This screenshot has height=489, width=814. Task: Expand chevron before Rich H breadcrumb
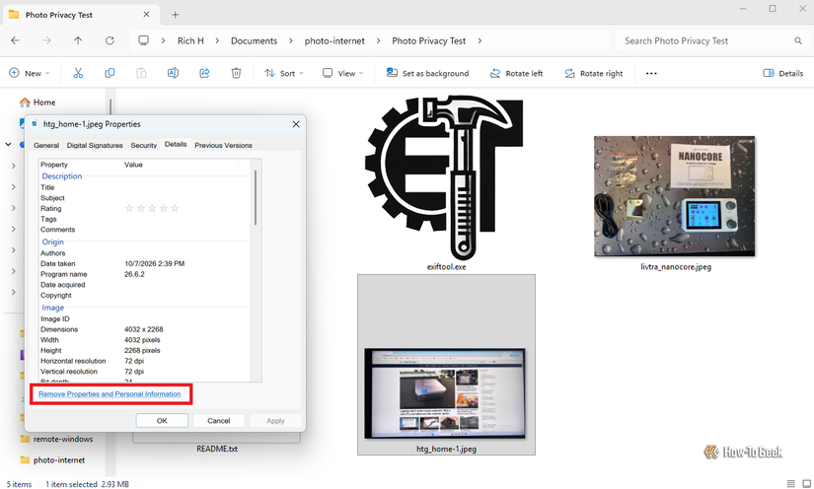[x=163, y=40]
